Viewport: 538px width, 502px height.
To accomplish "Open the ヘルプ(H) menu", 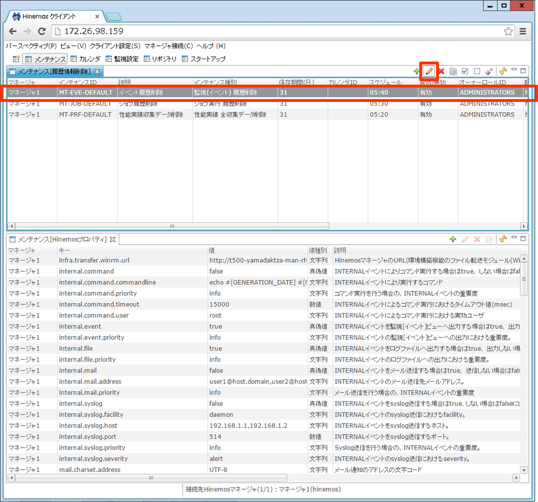I will 211,46.
